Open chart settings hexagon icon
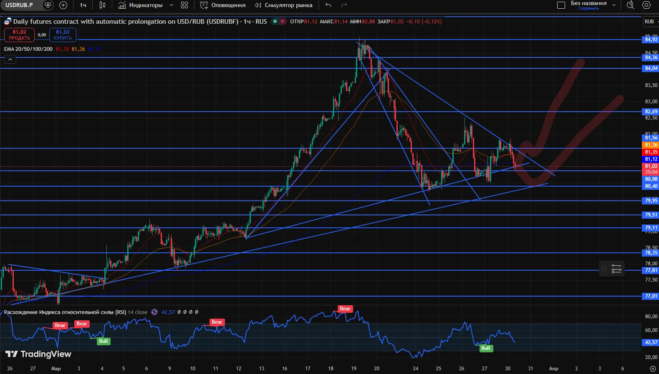 (646, 5)
